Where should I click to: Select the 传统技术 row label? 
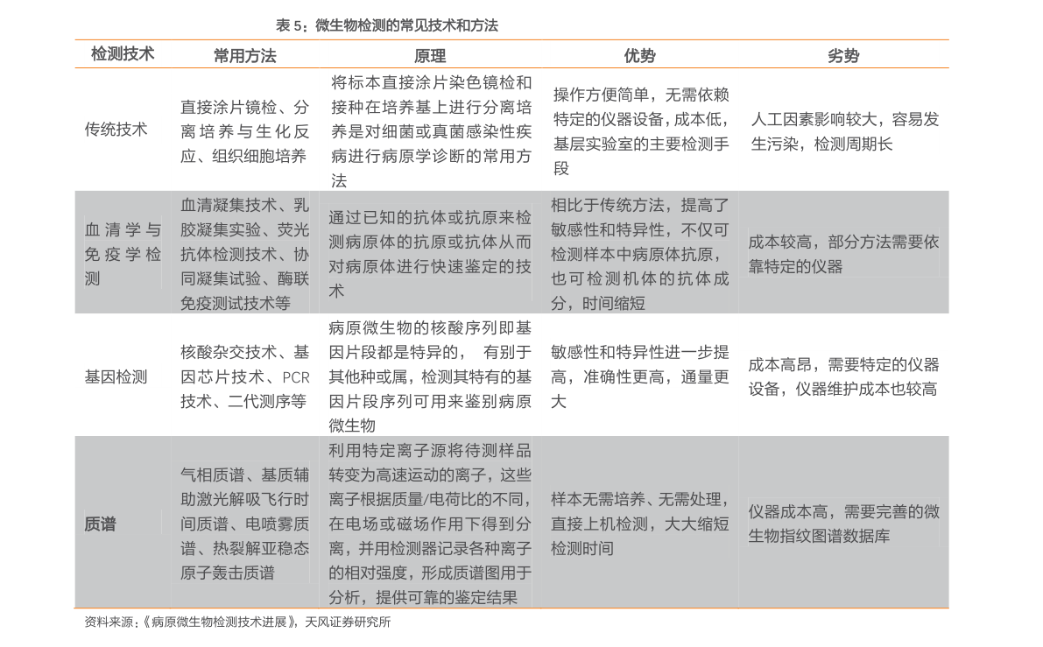[116, 130]
